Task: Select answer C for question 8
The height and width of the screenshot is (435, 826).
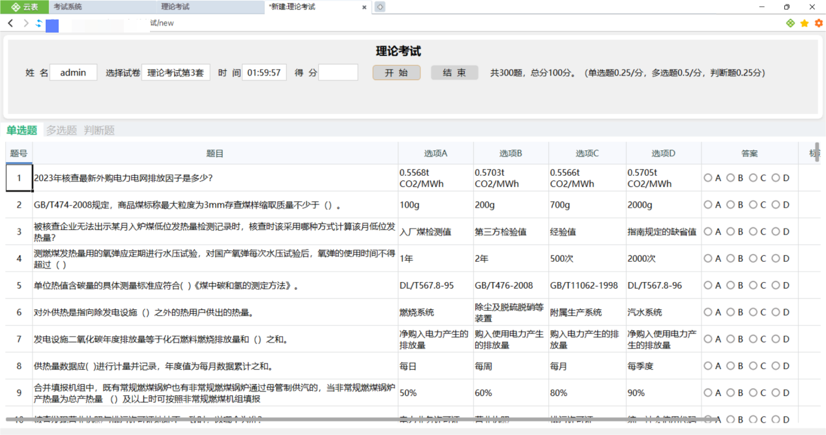Action: coord(753,366)
